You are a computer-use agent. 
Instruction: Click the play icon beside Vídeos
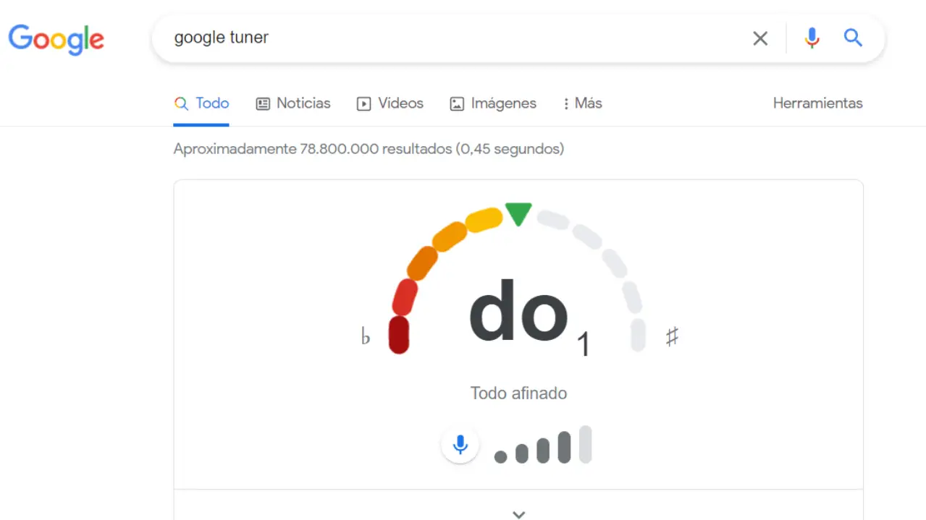tap(363, 104)
